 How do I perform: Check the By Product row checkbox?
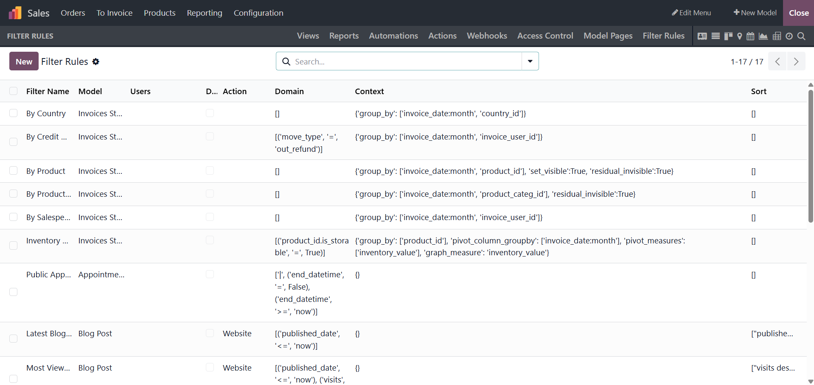click(14, 171)
